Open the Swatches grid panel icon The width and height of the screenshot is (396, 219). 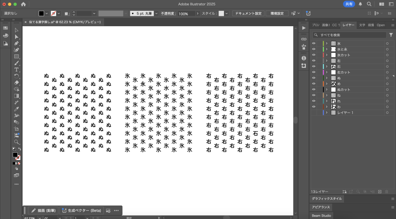tap(5, 28)
